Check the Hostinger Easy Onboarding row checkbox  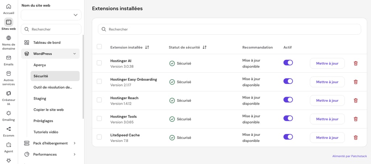pyautogui.click(x=99, y=81)
